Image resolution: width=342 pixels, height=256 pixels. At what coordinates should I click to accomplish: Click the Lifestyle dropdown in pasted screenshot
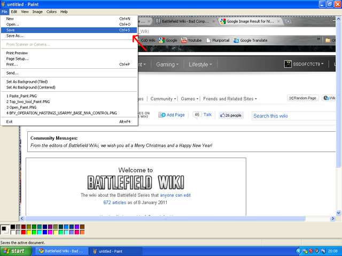(200, 65)
